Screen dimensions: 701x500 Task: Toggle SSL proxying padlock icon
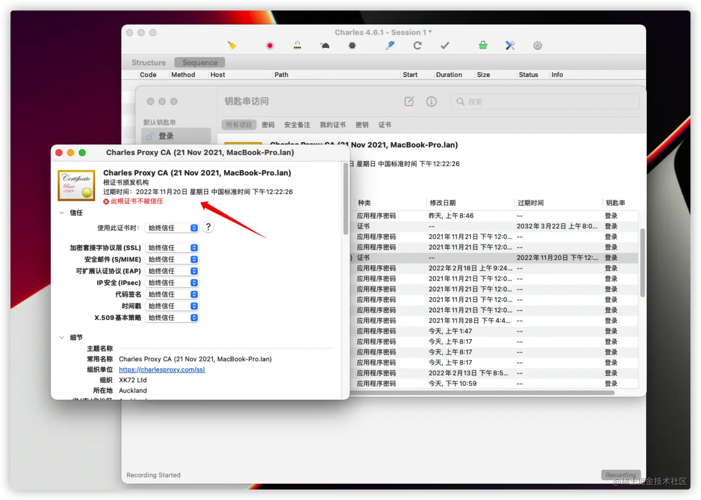tap(297, 45)
